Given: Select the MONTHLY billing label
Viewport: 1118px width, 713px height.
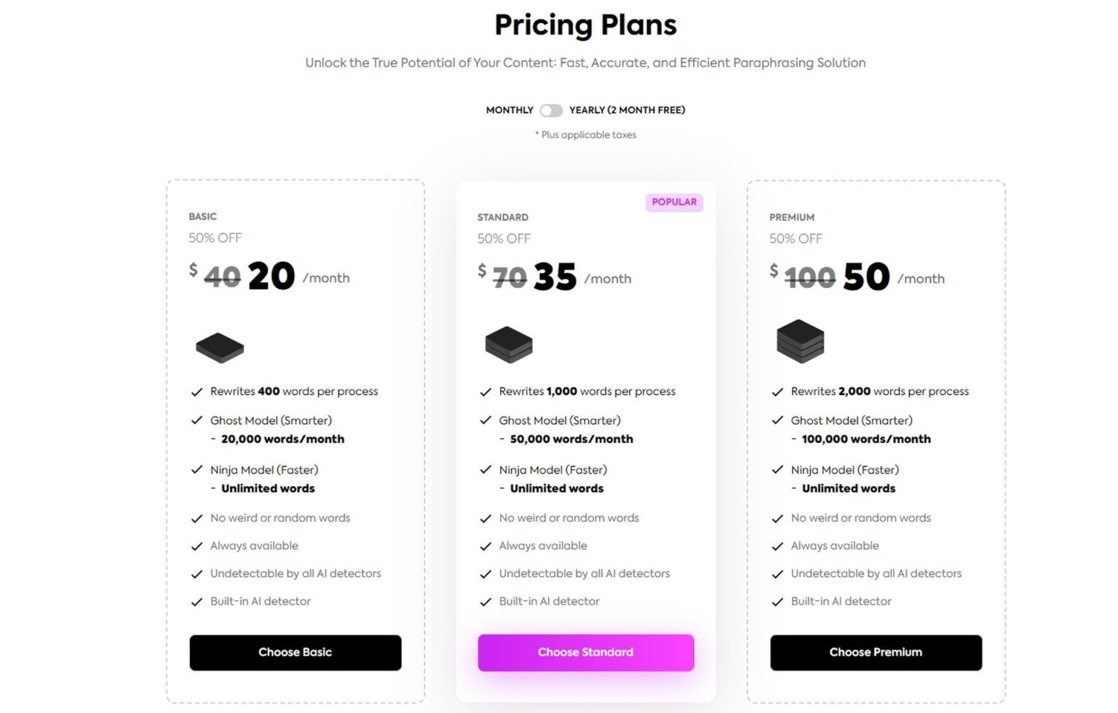Looking at the screenshot, I should (x=510, y=110).
